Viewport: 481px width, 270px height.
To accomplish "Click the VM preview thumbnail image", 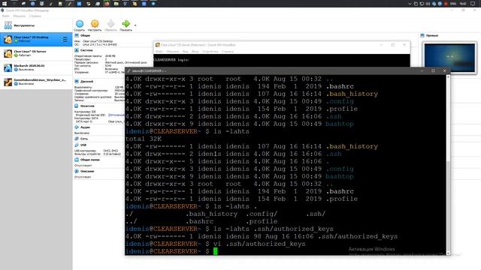I will [x=449, y=58].
